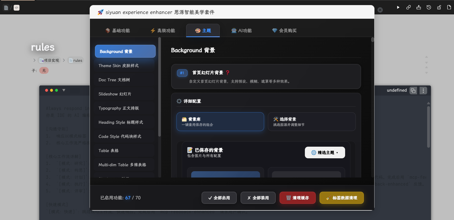Select the 背景库 card
454x220 pixels.
(220, 122)
